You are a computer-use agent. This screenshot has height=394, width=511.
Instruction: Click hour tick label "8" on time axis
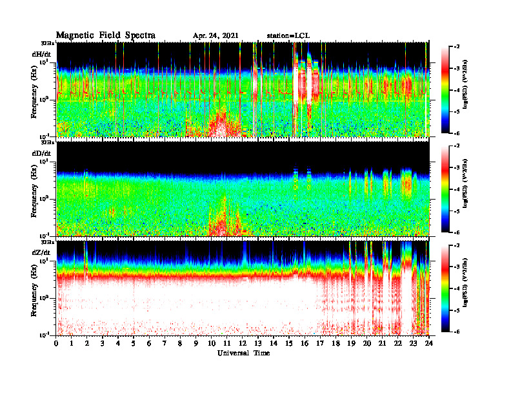[180, 344]
